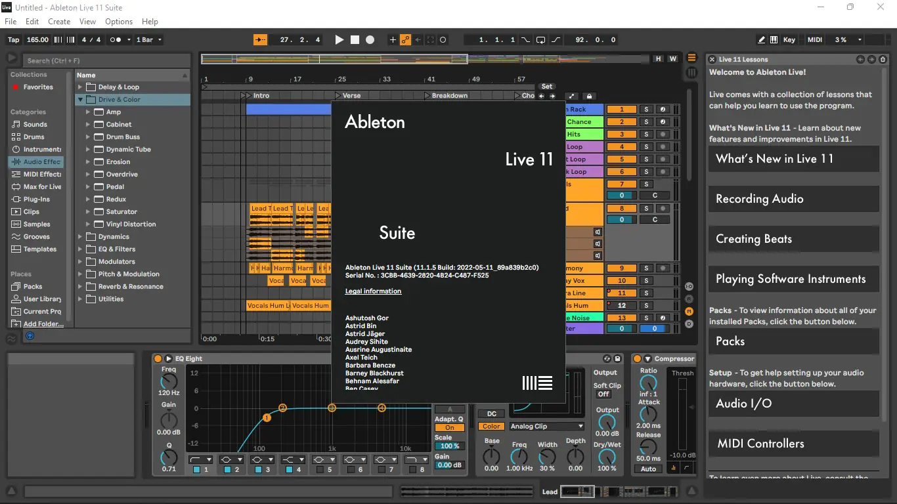Go to next locator arrow
This screenshot has width=897, height=504.
coord(552,96)
